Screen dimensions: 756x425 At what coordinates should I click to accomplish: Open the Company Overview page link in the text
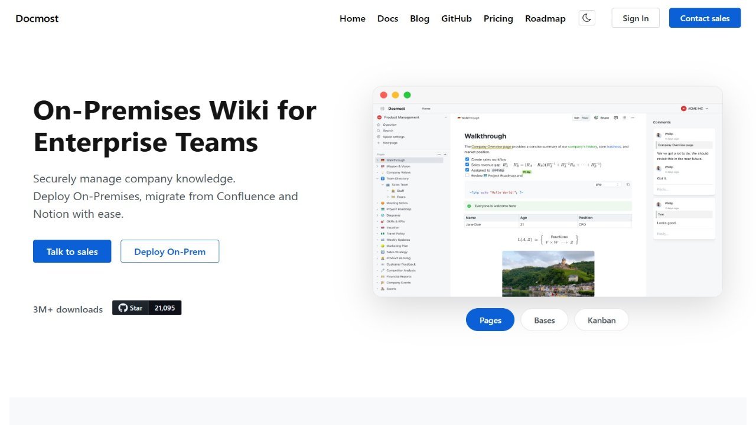pyautogui.click(x=491, y=146)
